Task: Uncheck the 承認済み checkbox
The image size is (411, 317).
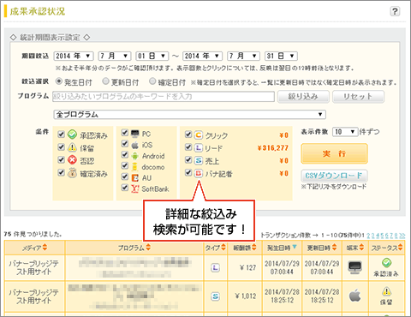Action: point(61,135)
